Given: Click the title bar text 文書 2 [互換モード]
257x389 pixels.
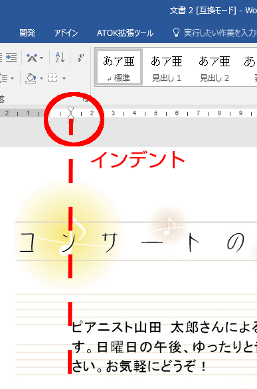Looking at the screenshot, I should click(203, 11).
